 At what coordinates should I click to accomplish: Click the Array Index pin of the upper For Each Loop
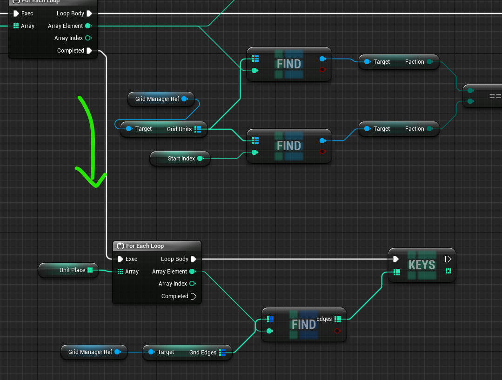[x=88, y=38]
